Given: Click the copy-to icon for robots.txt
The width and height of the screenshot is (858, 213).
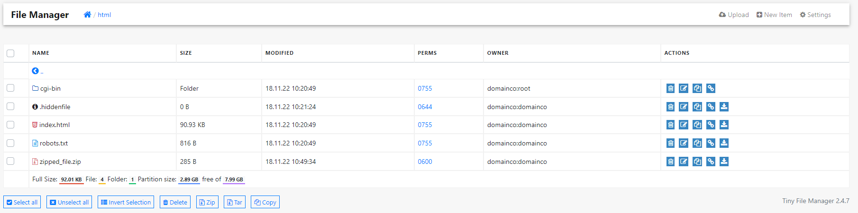Looking at the screenshot, I should 697,143.
